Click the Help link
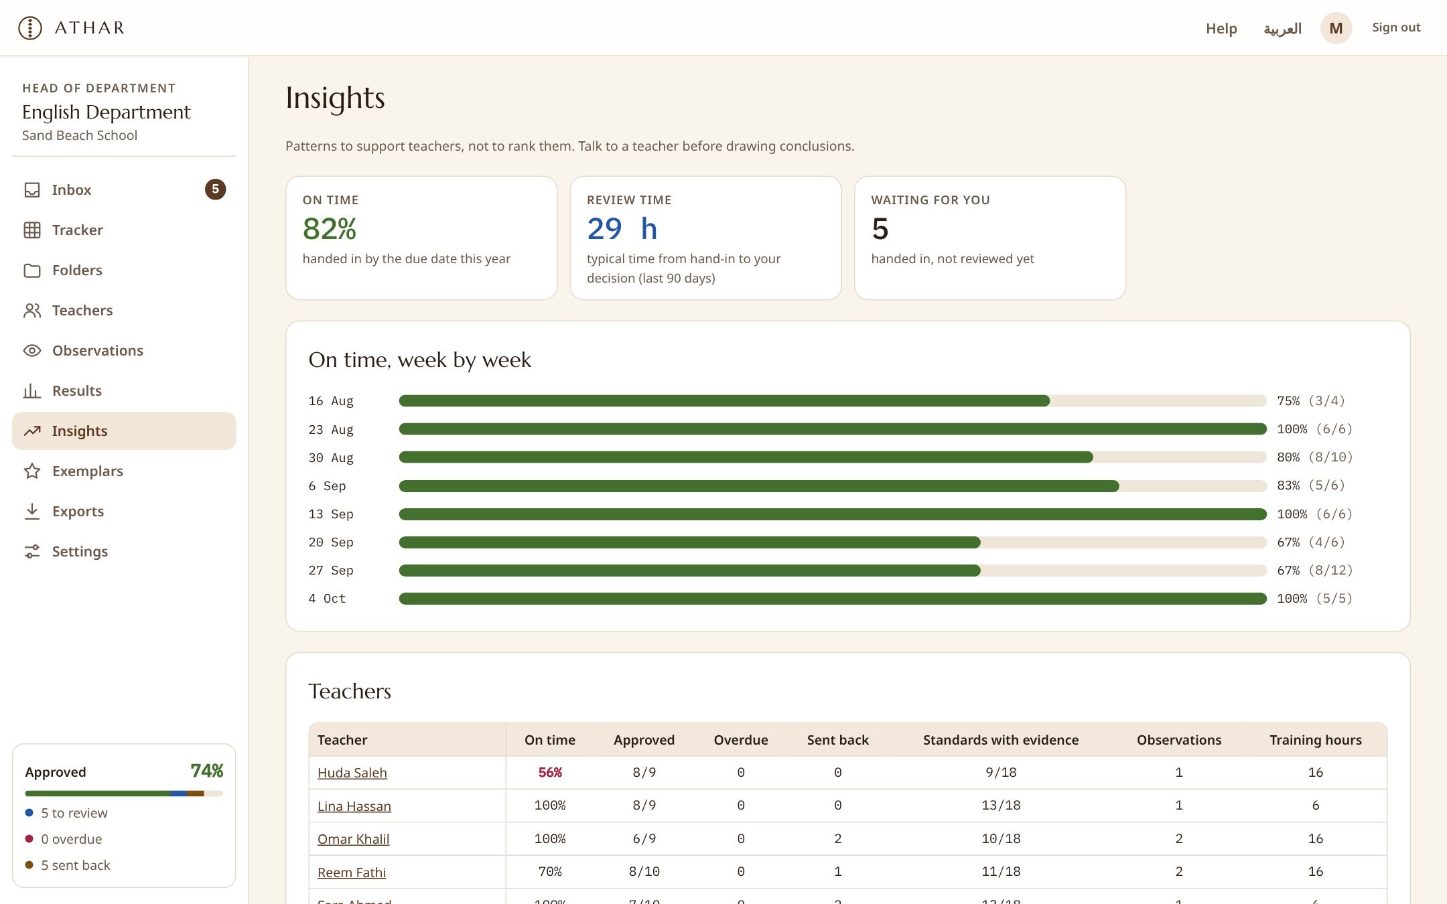The height and width of the screenshot is (904, 1447). [1221, 28]
